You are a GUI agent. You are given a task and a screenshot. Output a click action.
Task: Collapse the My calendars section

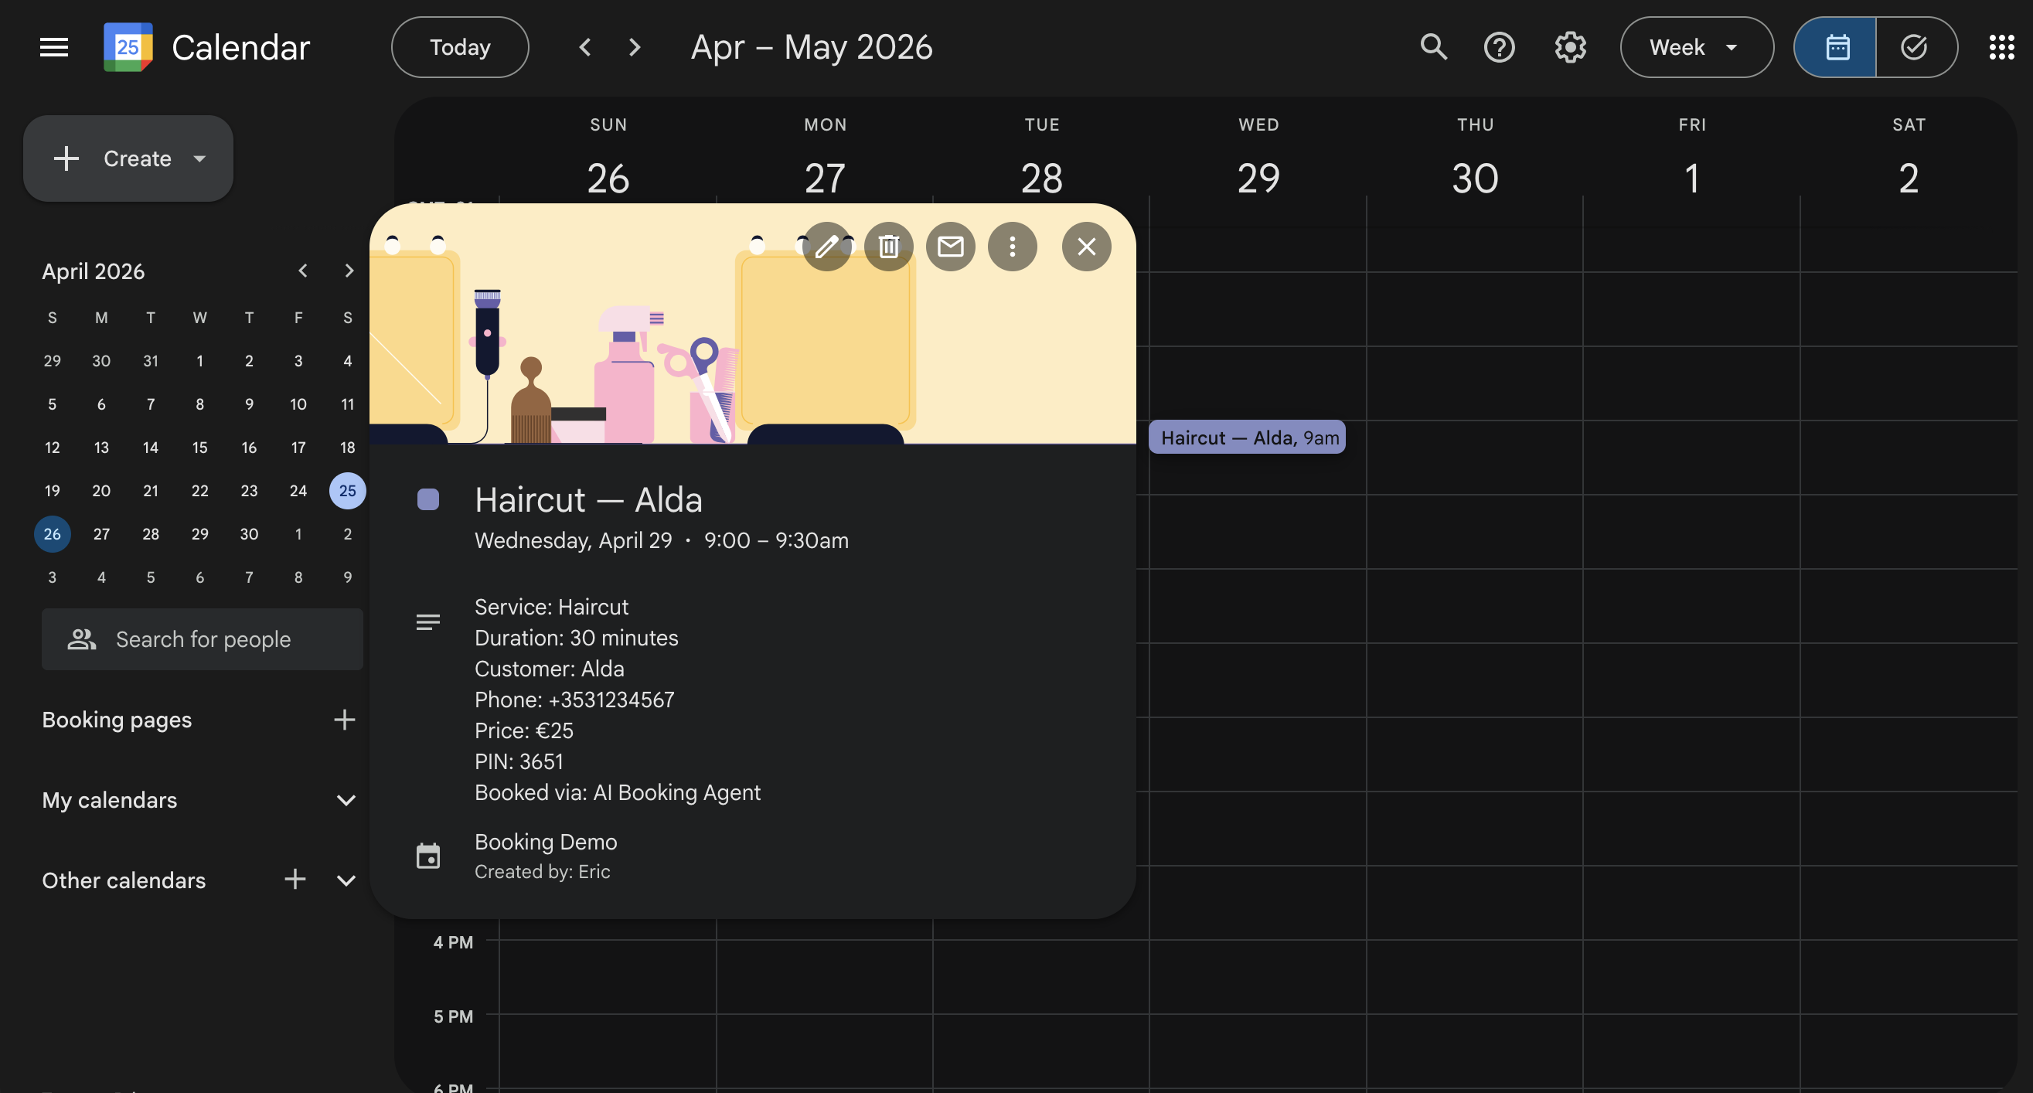pos(346,799)
